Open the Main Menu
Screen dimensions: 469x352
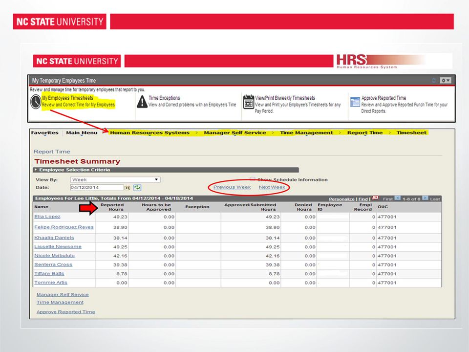click(x=82, y=132)
